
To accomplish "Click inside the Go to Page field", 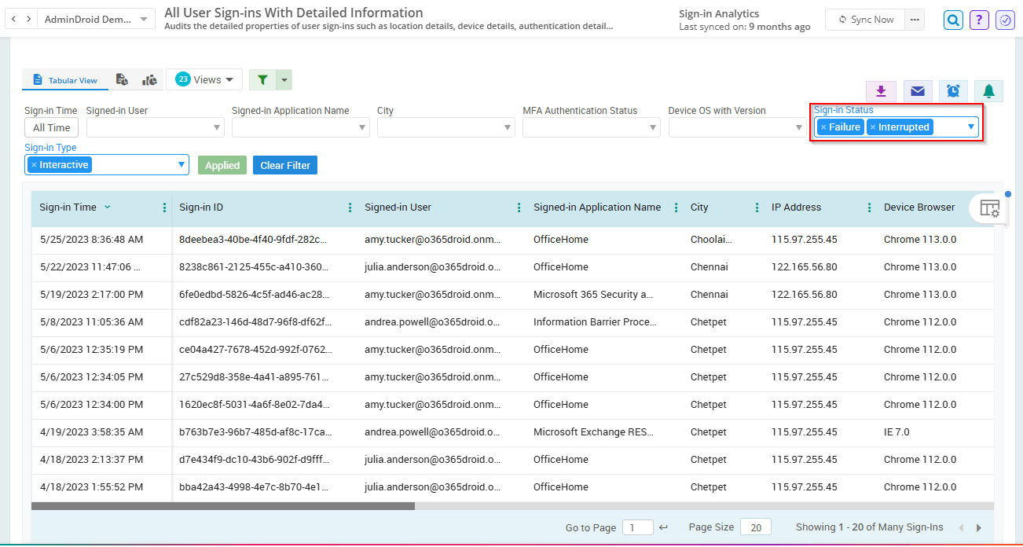I will [x=637, y=527].
